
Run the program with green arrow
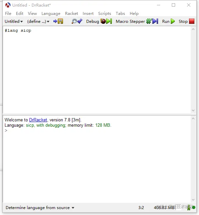coord(168,21)
